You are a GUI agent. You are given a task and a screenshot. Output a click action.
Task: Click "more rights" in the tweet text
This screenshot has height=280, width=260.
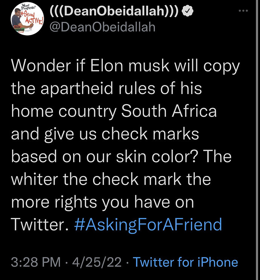54,202
